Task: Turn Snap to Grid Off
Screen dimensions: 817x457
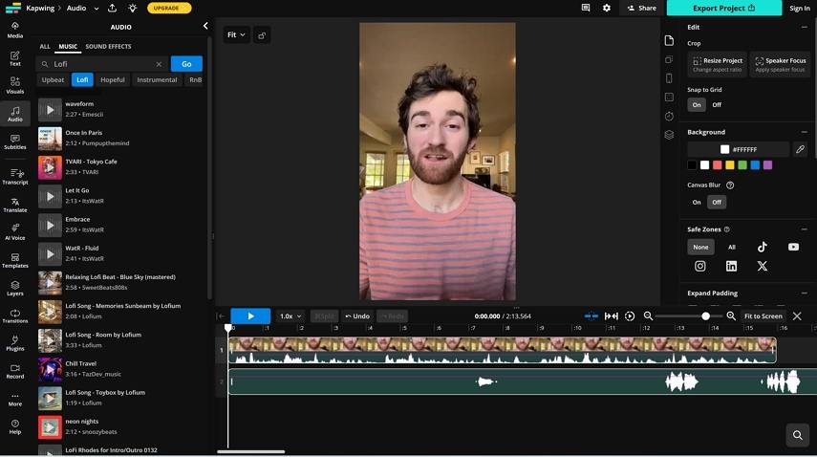Action: 717,105
